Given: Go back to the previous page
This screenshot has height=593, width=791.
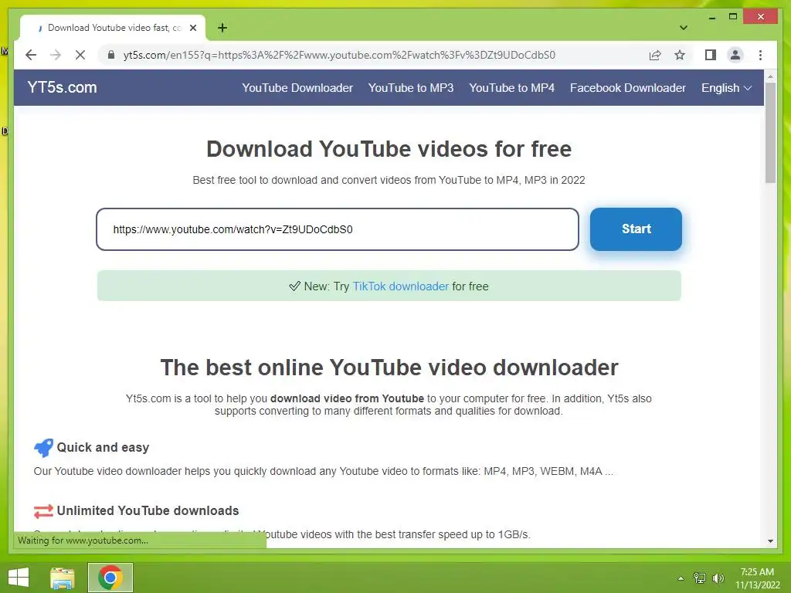Looking at the screenshot, I should tap(31, 55).
